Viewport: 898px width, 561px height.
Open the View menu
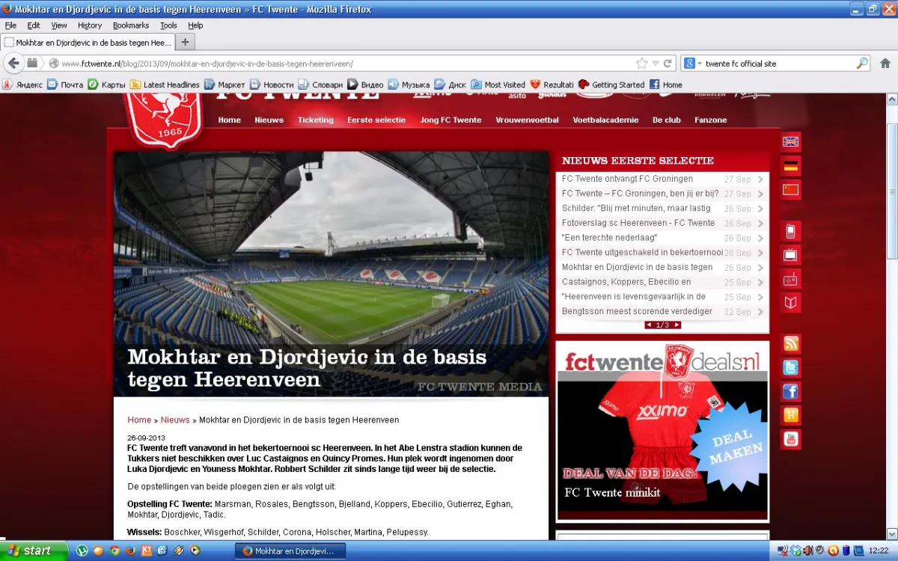click(x=59, y=25)
